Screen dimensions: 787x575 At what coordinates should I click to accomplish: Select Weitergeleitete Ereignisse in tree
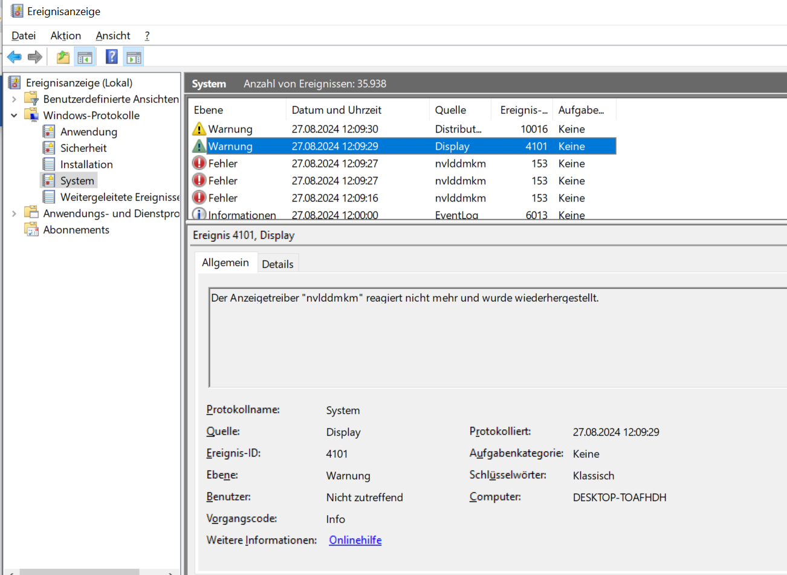[120, 197]
